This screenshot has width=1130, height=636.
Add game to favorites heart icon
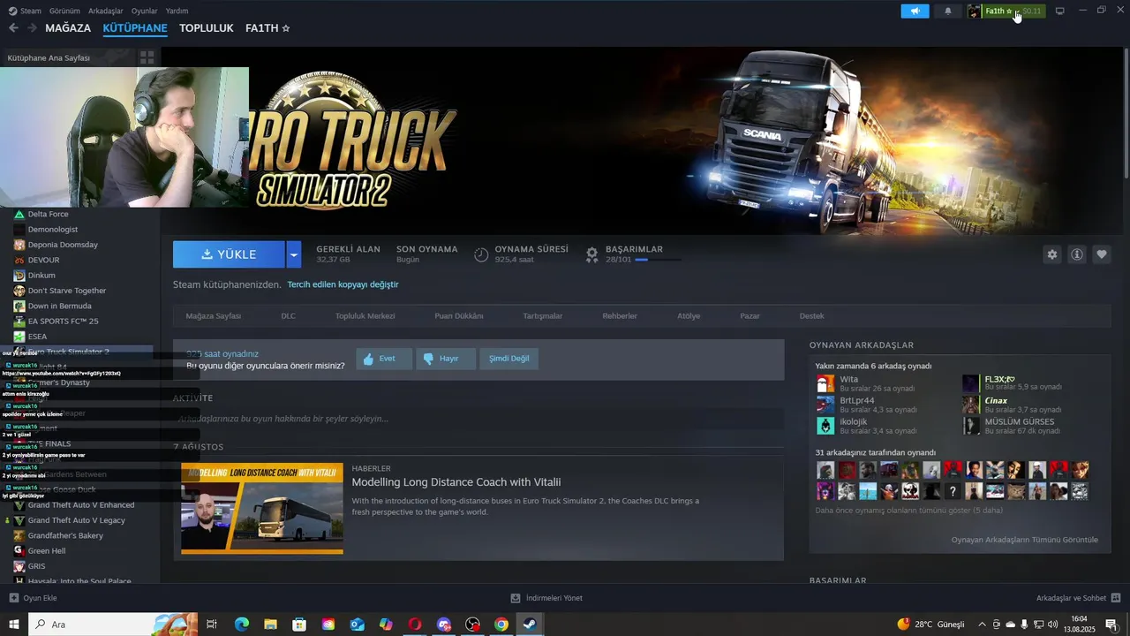[x=1102, y=254]
